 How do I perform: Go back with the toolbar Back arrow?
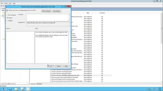tap(1, 6)
